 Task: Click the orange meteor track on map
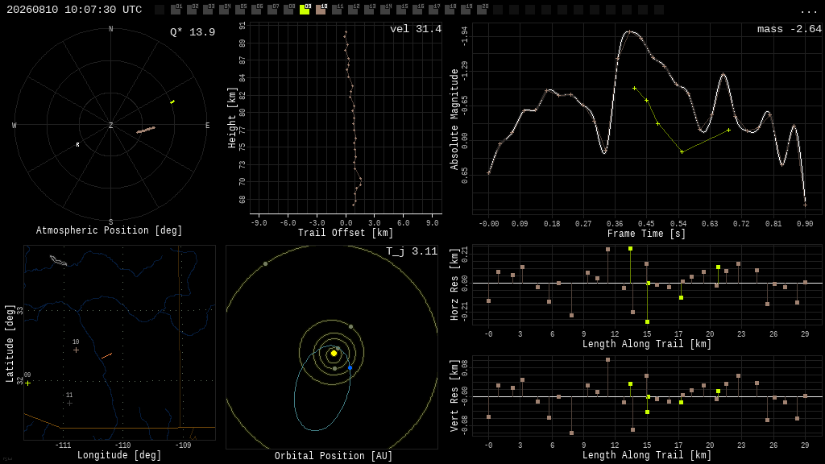coord(106,356)
